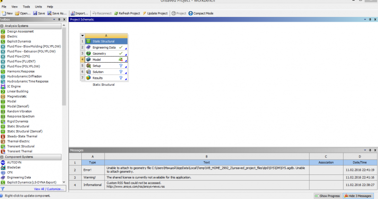The image size is (378, 199).
Task: Click the Show Progress button
Action: click(327, 196)
